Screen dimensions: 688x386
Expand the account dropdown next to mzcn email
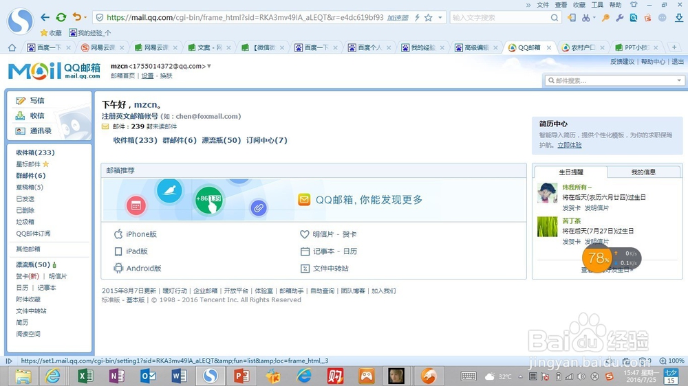[209, 66]
